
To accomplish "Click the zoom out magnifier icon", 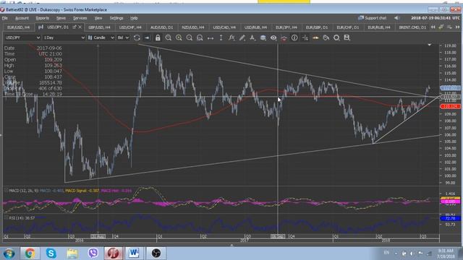I will (169, 38).
